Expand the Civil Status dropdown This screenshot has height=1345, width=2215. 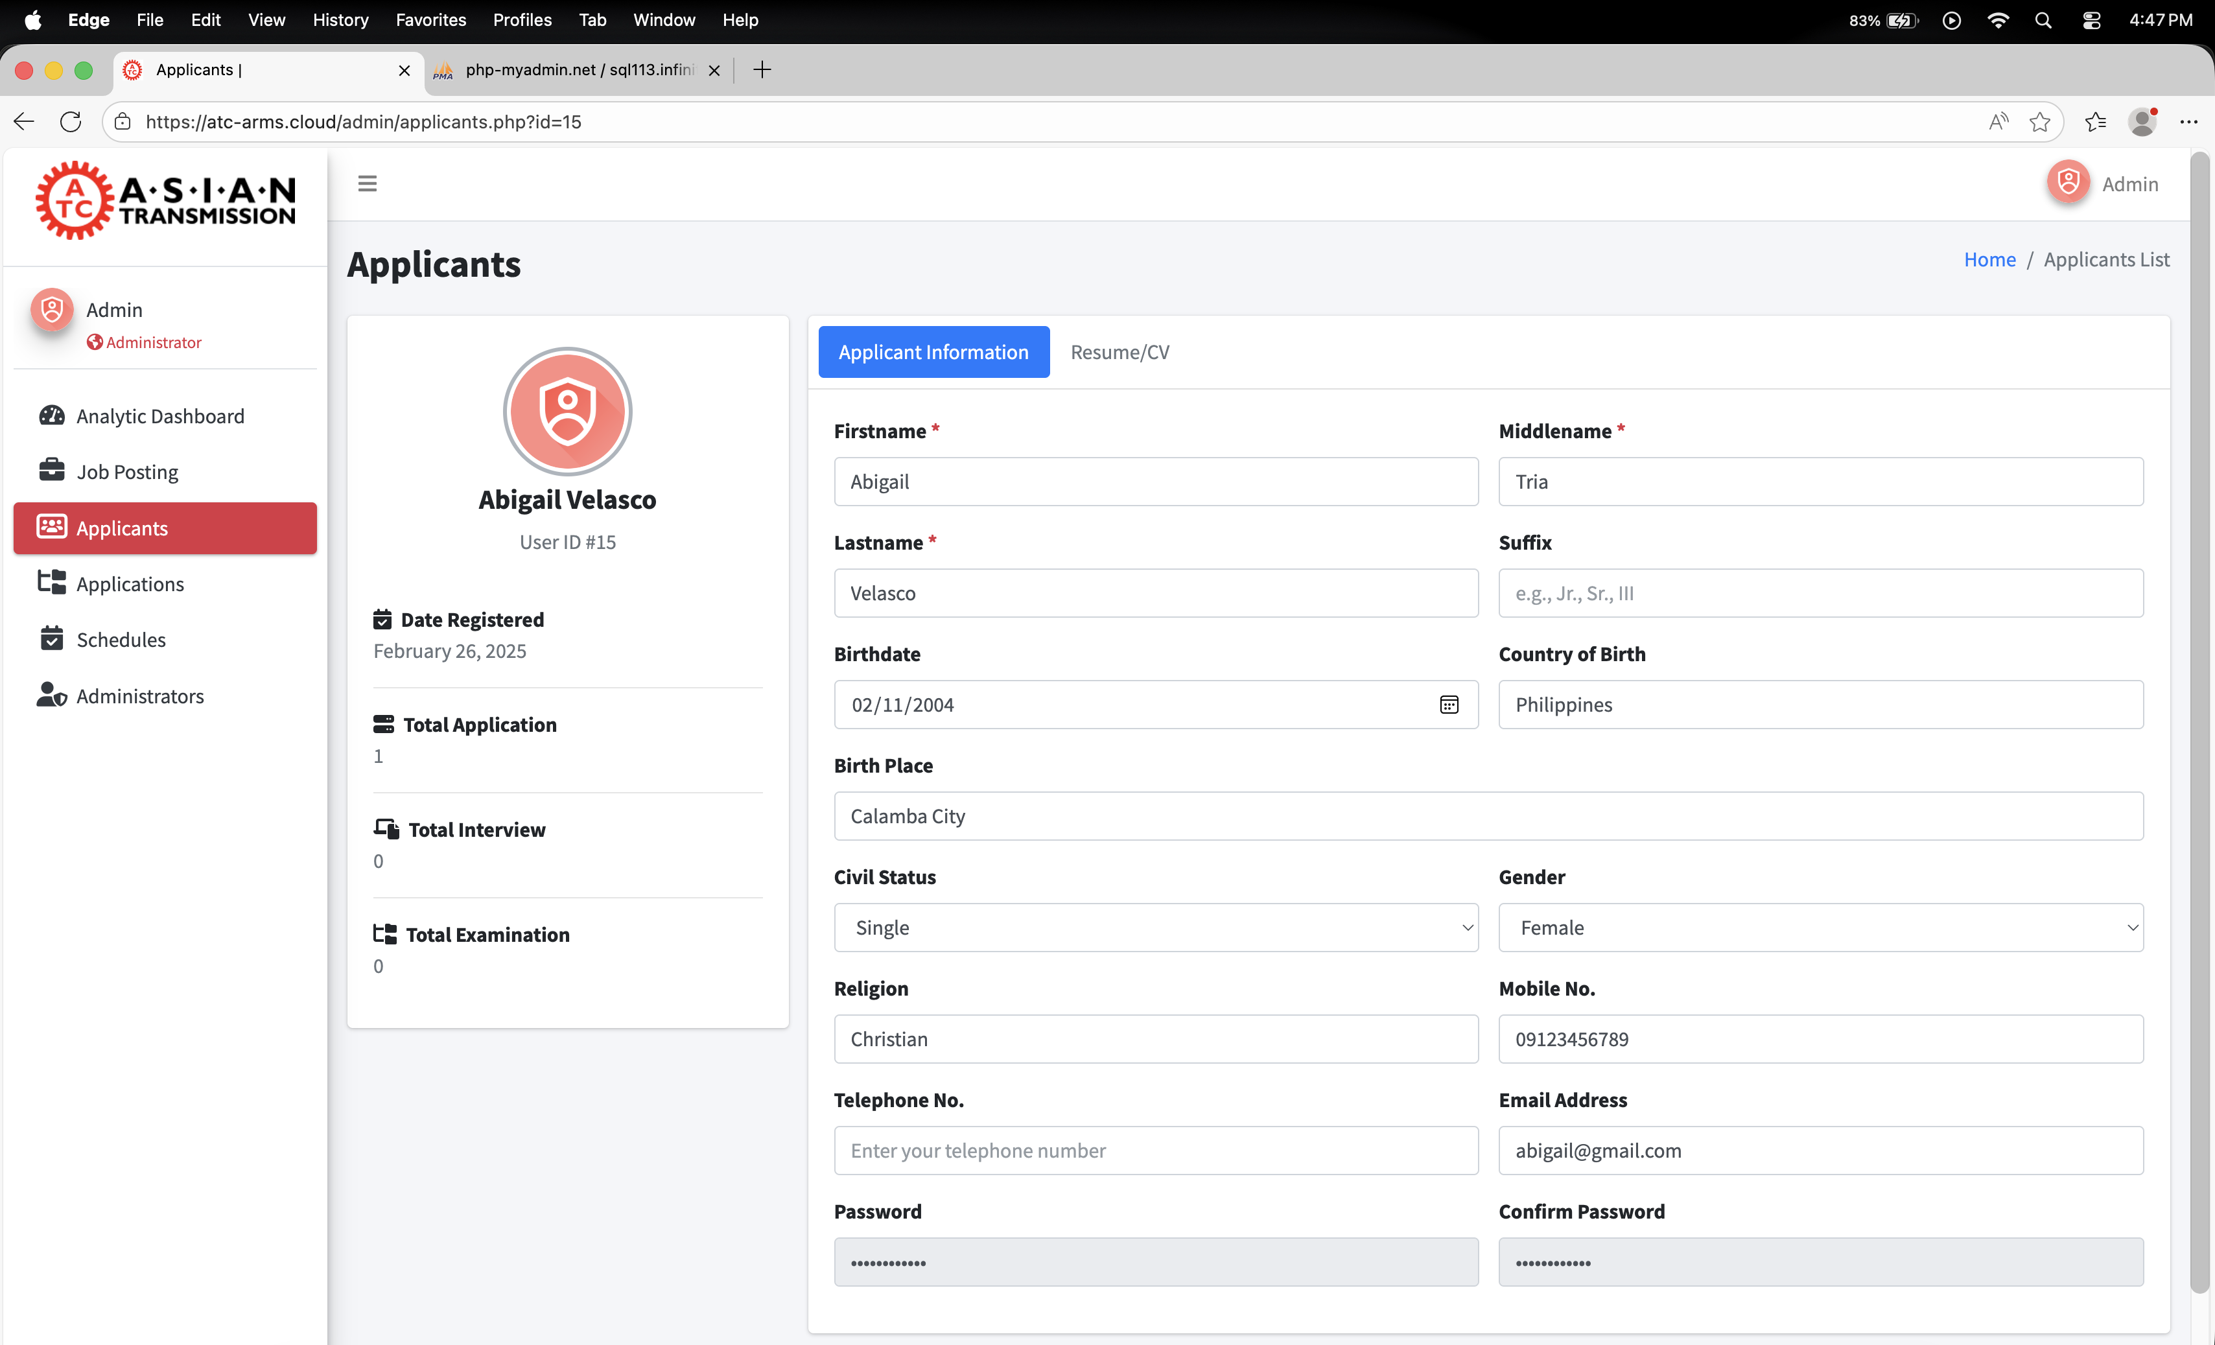1155,927
